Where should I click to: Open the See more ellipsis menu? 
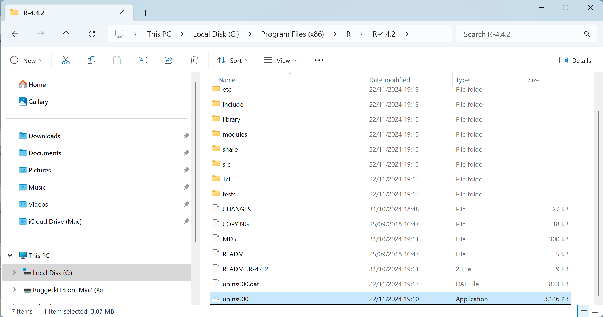(x=319, y=60)
